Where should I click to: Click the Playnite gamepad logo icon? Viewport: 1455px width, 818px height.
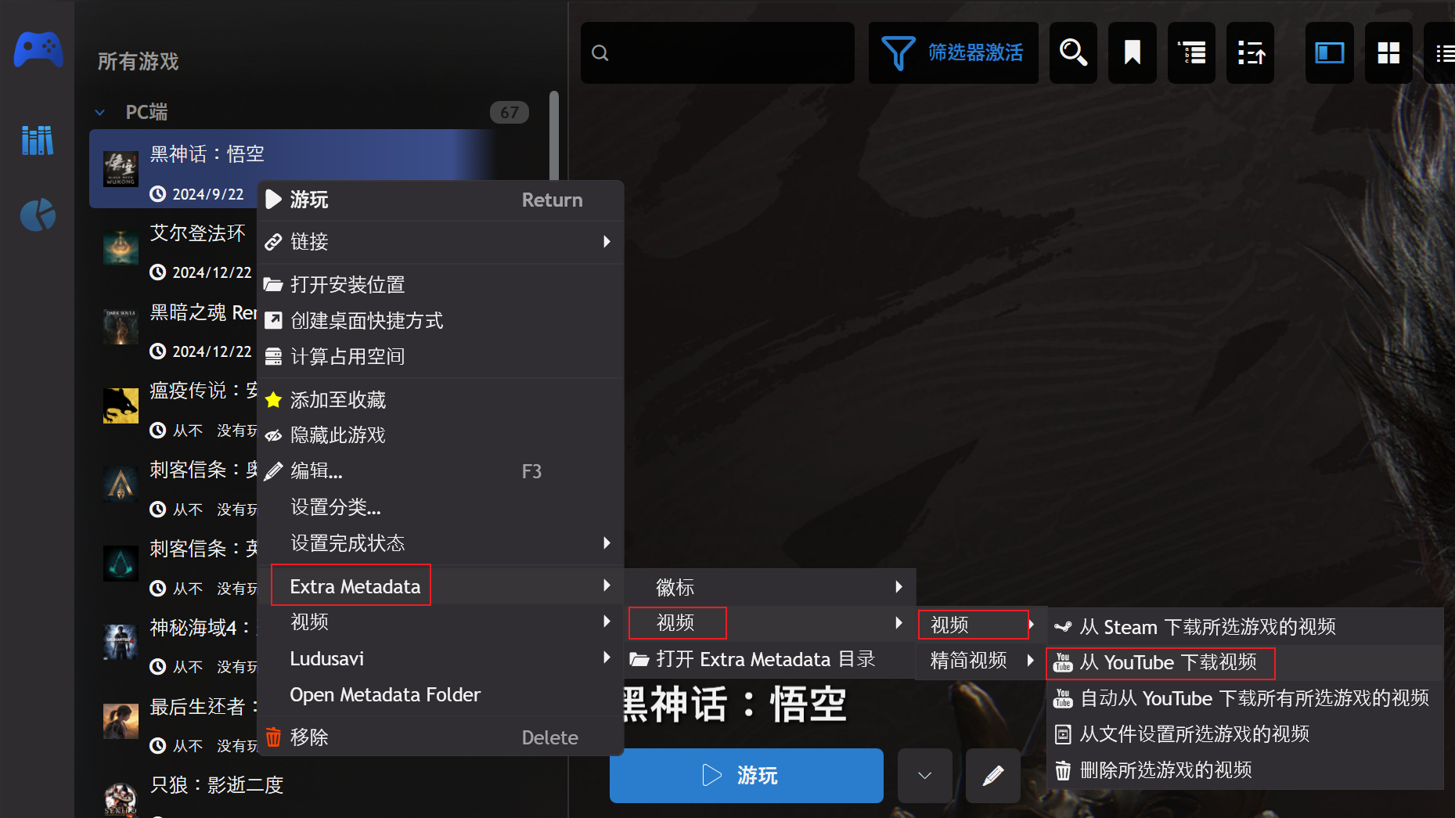[x=38, y=49]
